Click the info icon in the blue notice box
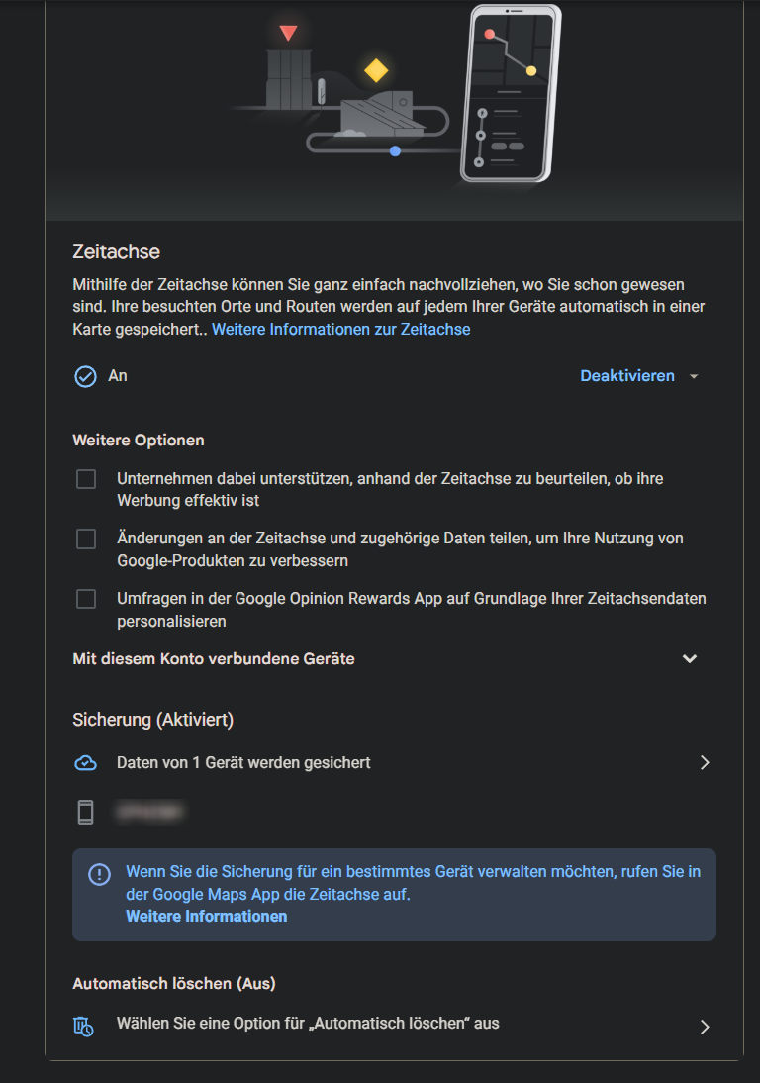This screenshot has height=1083, width=760. [99, 874]
